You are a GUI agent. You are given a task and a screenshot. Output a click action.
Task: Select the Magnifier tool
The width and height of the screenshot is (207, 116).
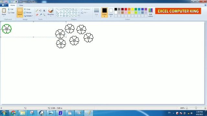[x=44, y=15]
